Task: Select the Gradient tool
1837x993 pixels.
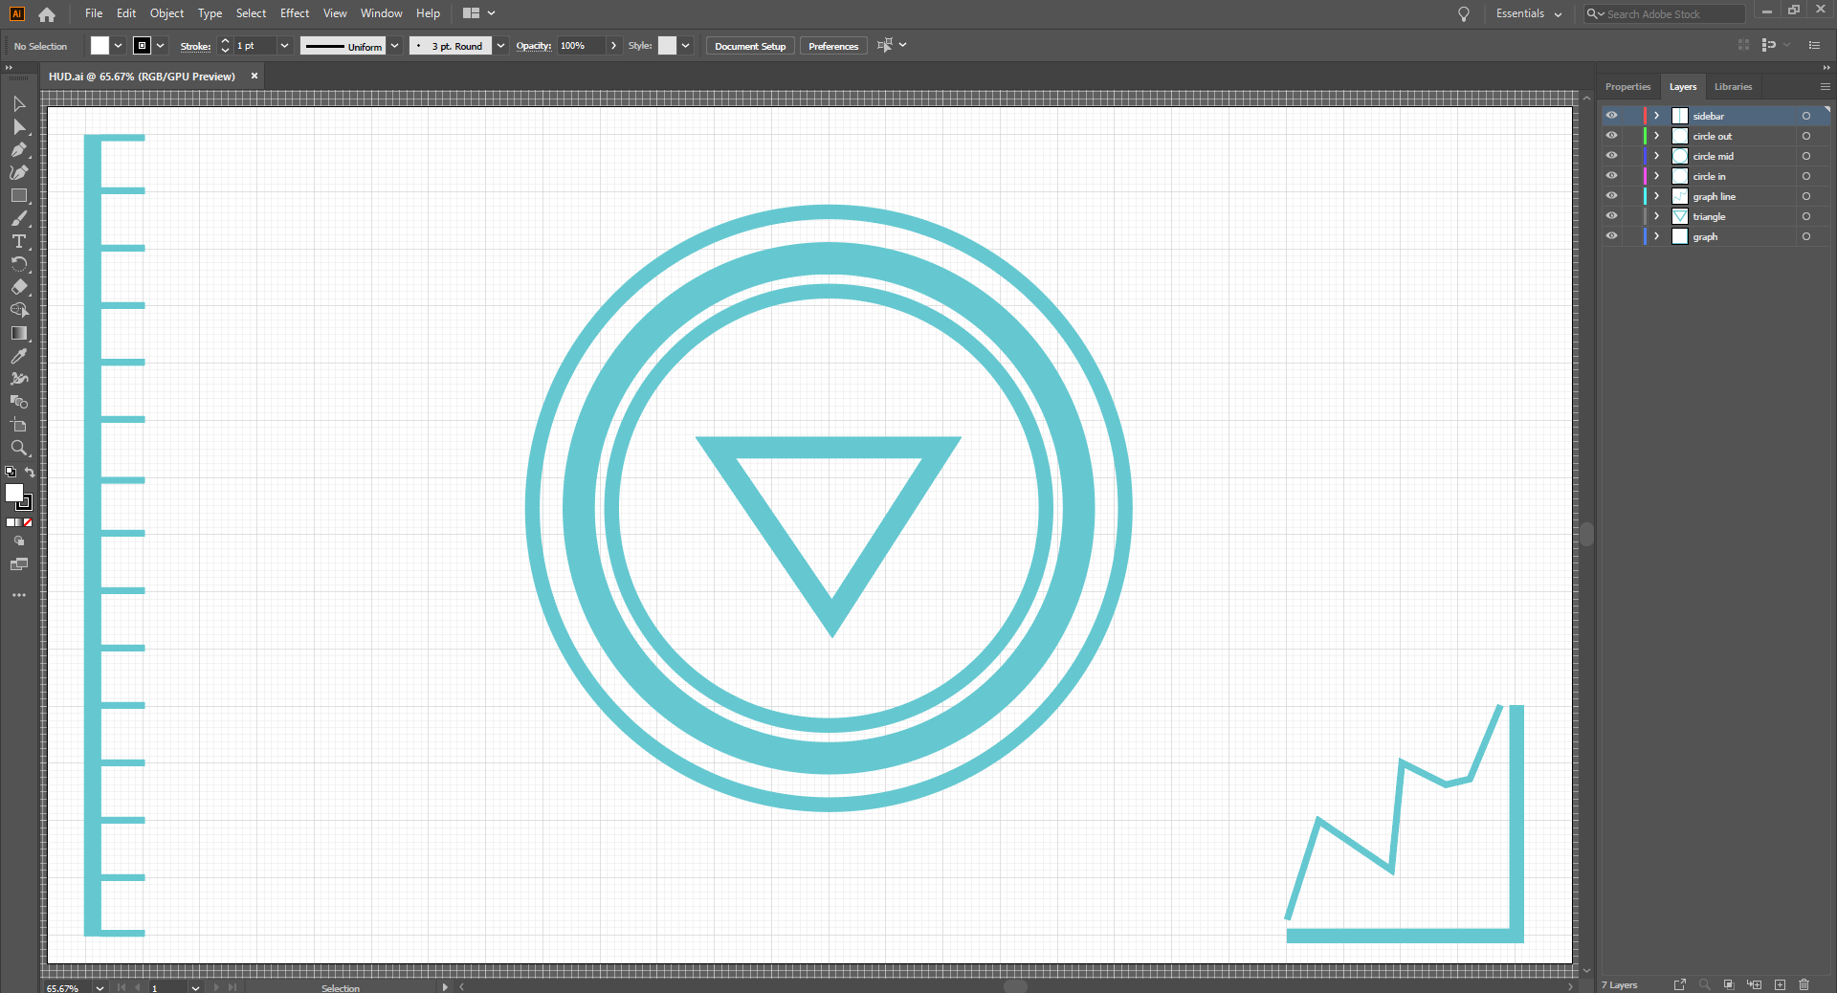Action: tap(19, 333)
